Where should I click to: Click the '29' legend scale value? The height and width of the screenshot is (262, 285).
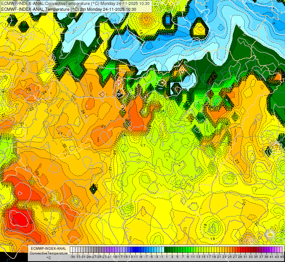(x=240, y=257)
